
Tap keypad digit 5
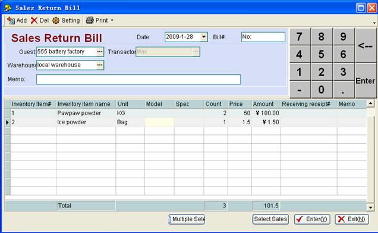[x=322, y=54]
